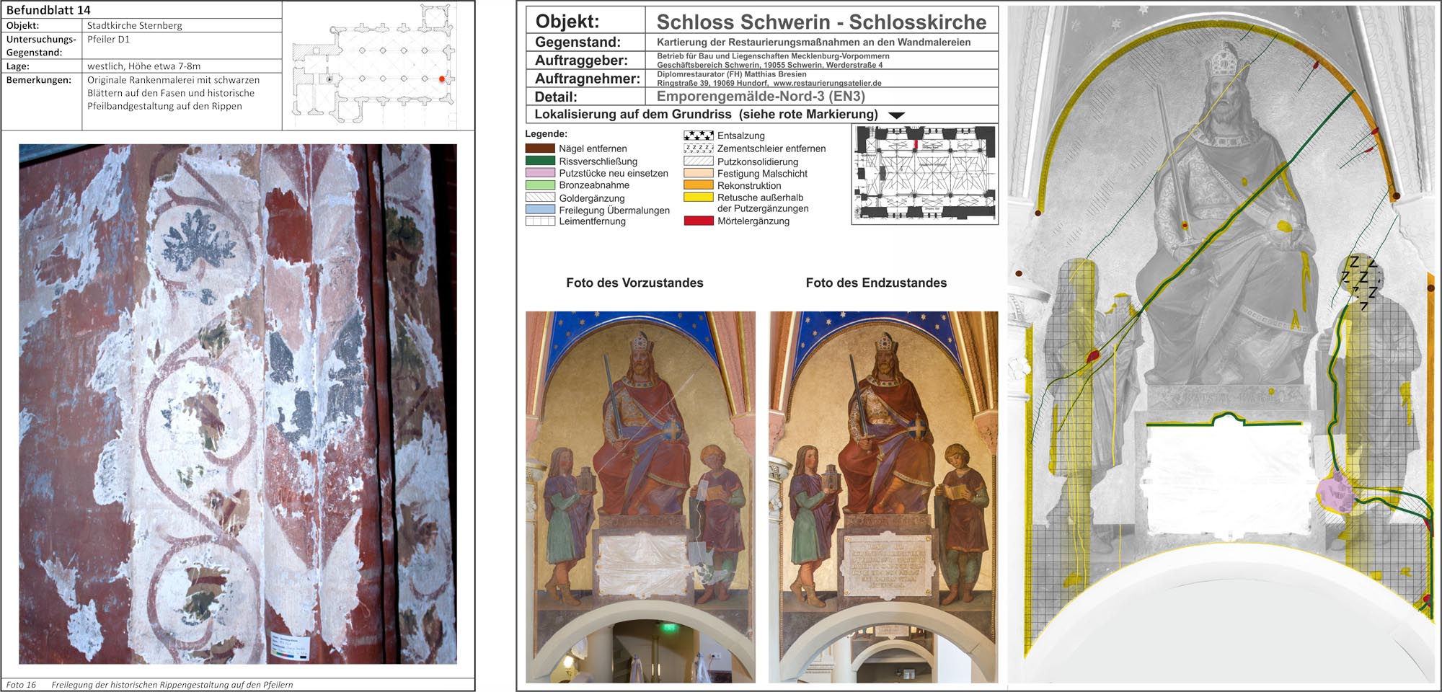Click the 'Auftraggeber:' label

[x=581, y=61]
